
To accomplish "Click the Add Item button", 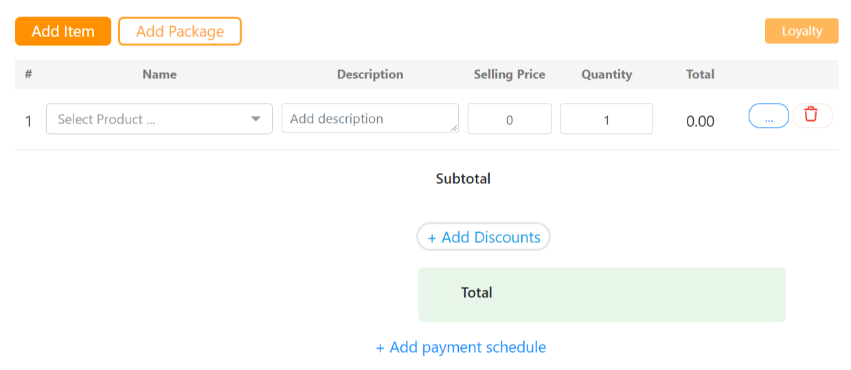I will pos(63,32).
